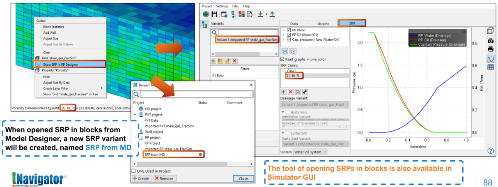
Task: Open SRP case settings wrench icon
Action: (x=305, y=91)
